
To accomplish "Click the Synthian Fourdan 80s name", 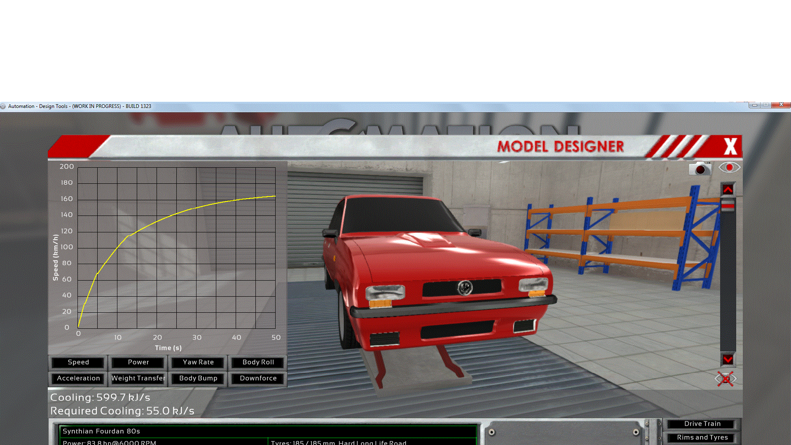I will click(x=101, y=431).
